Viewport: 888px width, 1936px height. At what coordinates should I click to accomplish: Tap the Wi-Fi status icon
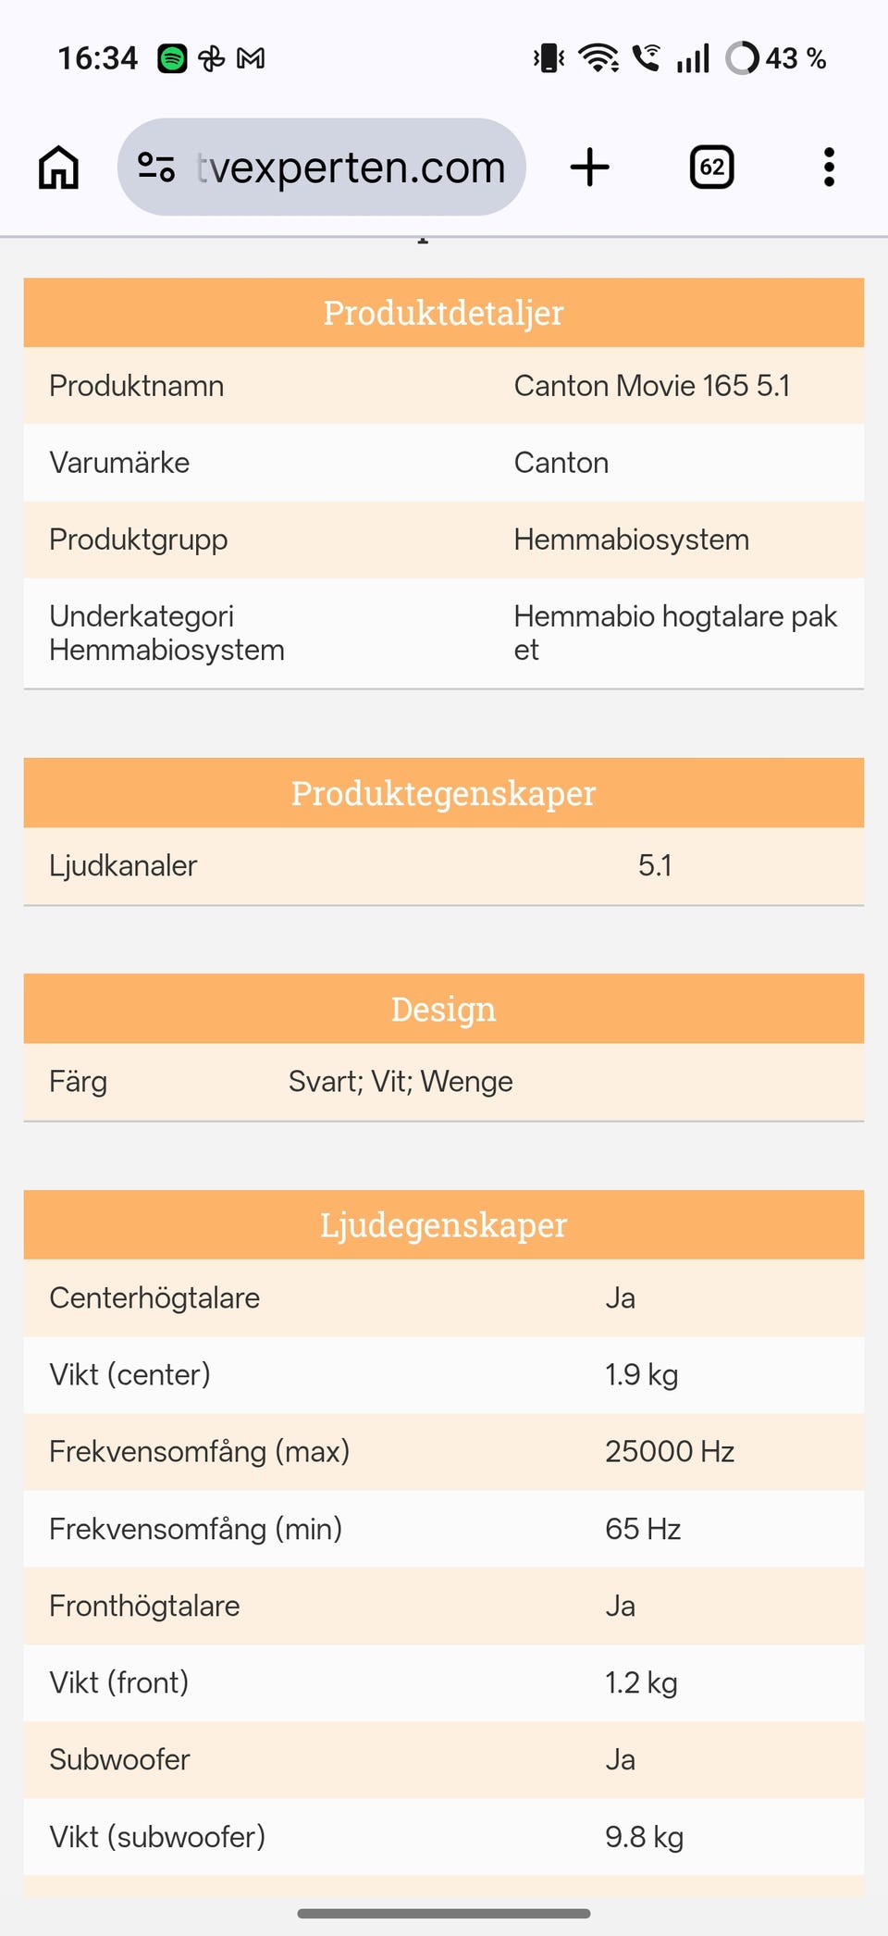coord(598,58)
